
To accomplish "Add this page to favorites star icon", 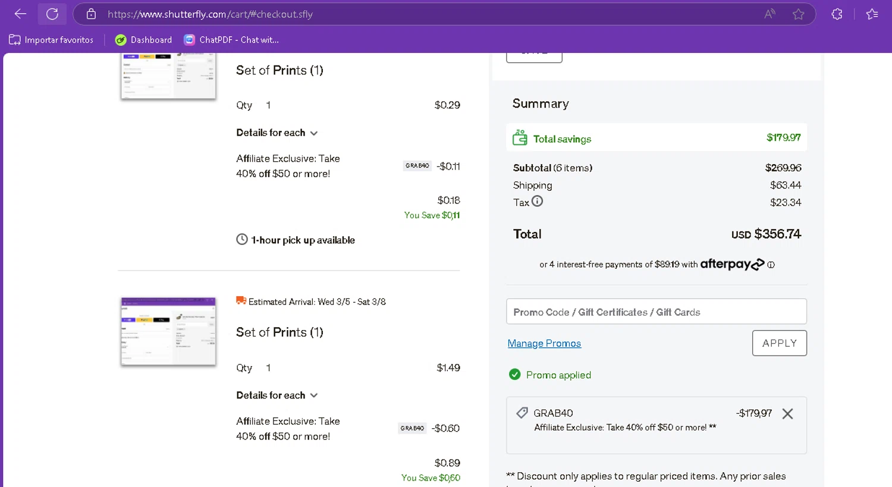I will [x=798, y=14].
